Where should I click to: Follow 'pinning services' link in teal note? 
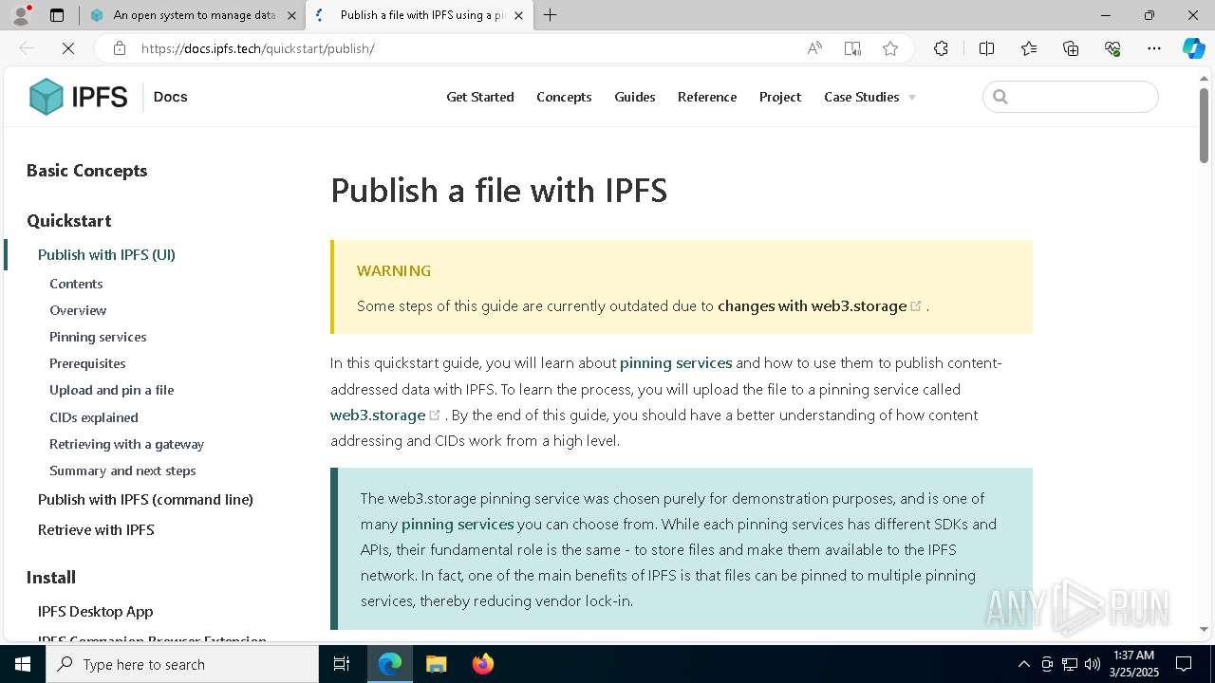tap(458, 524)
